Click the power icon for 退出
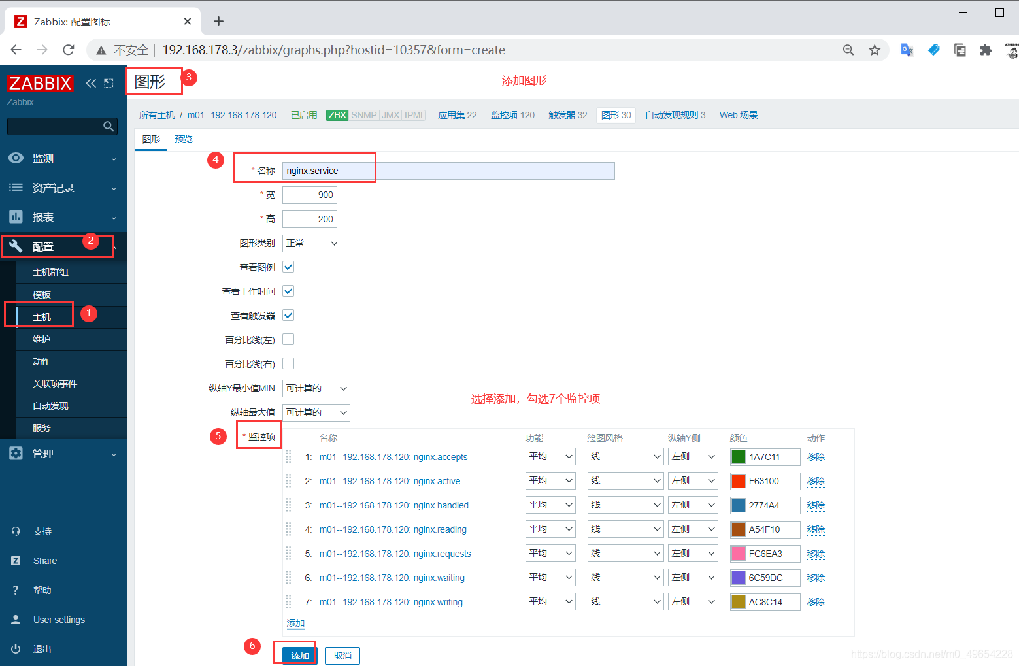 pyautogui.click(x=16, y=649)
